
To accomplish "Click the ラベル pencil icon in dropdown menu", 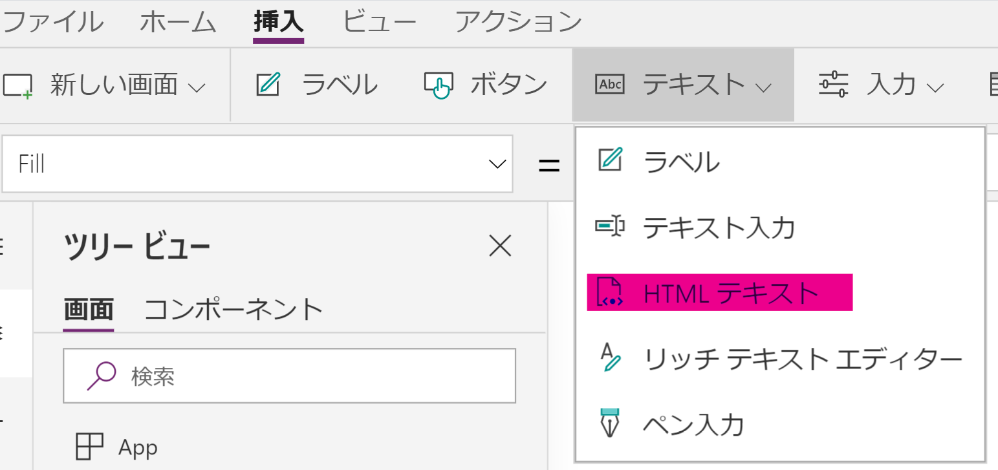I will point(609,160).
